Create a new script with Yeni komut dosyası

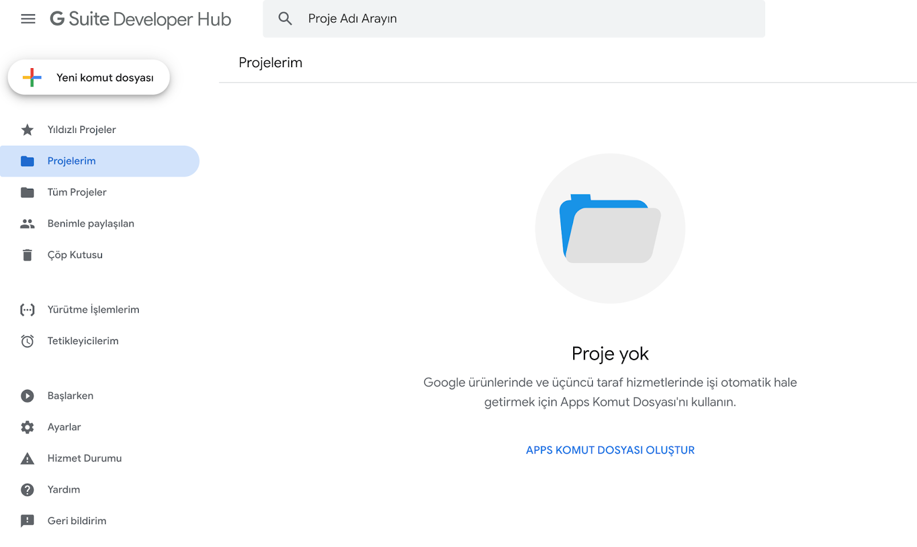coord(89,77)
